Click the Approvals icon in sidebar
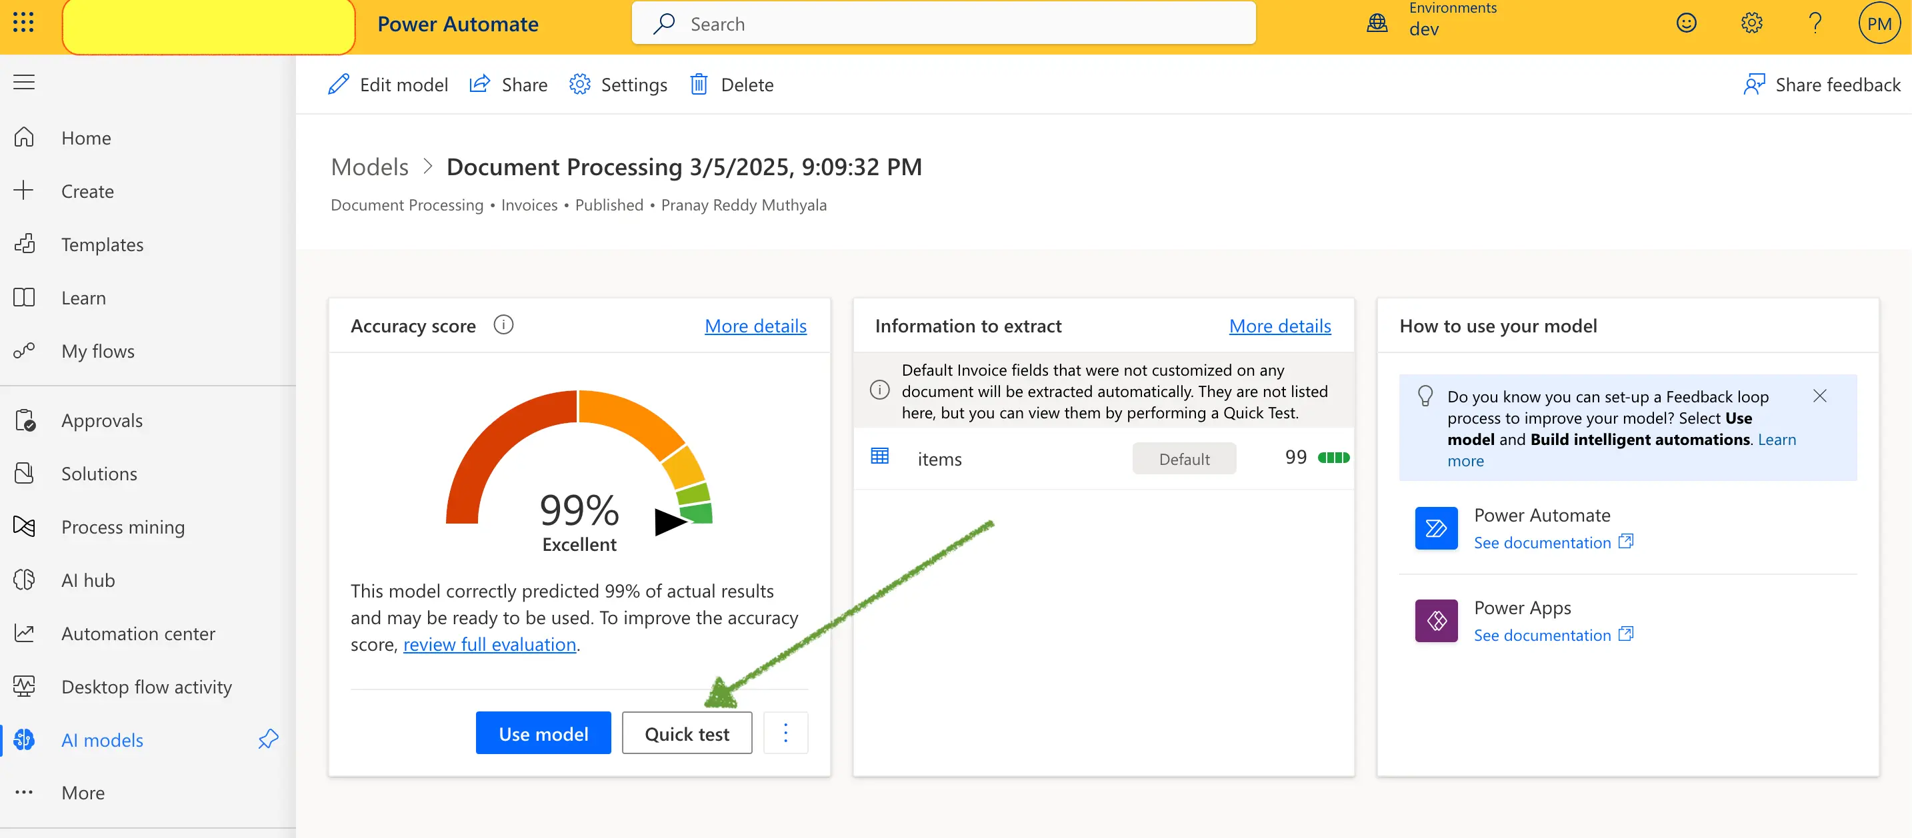1912x838 pixels. pos(25,420)
